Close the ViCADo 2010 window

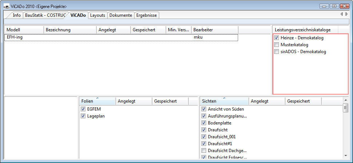344,6
